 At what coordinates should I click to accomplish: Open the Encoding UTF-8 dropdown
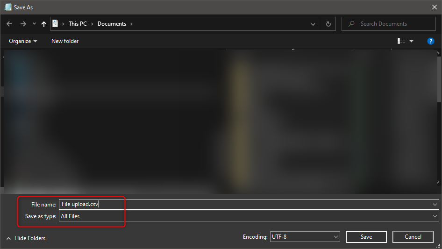pos(305,237)
